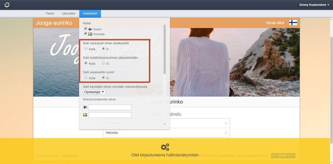The image size is (333, 164).
Task: Open the Hieronta service row
Action: point(166,133)
